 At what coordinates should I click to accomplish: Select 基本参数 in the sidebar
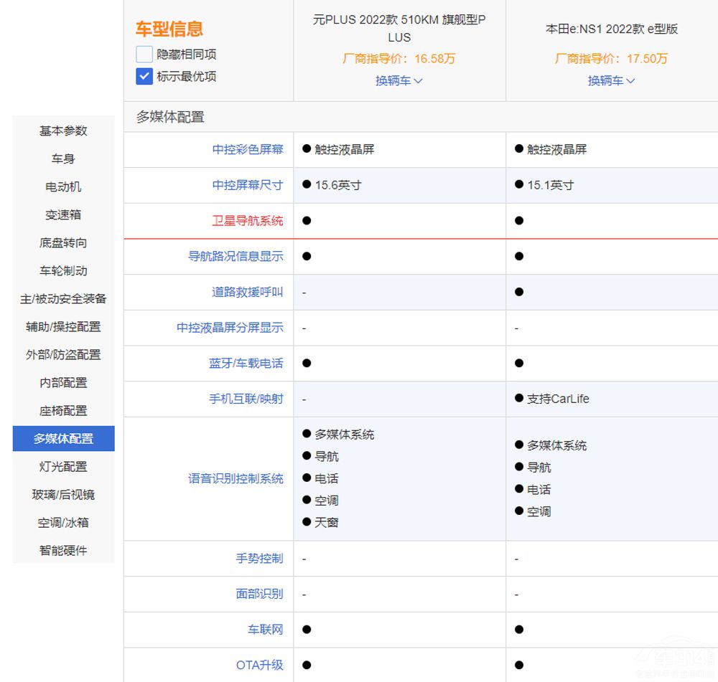click(63, 131)
